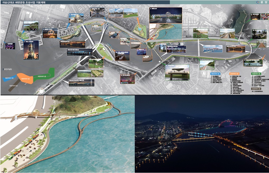Screen dimensions: 269x173
Task: Open the flower field thumbnail numbered 17
Action: coord(201,34)
